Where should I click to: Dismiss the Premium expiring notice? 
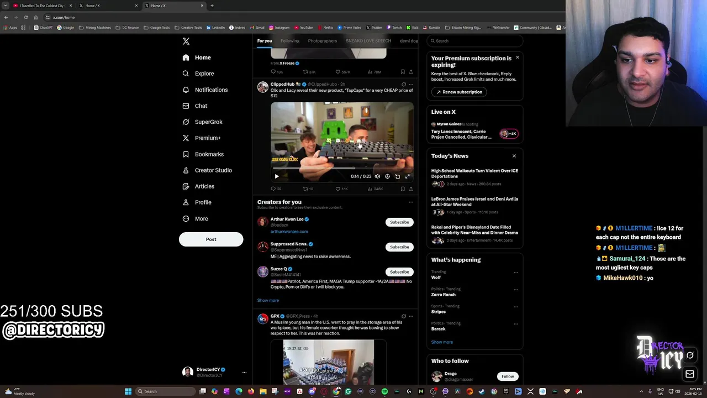(x=517, y=57)
